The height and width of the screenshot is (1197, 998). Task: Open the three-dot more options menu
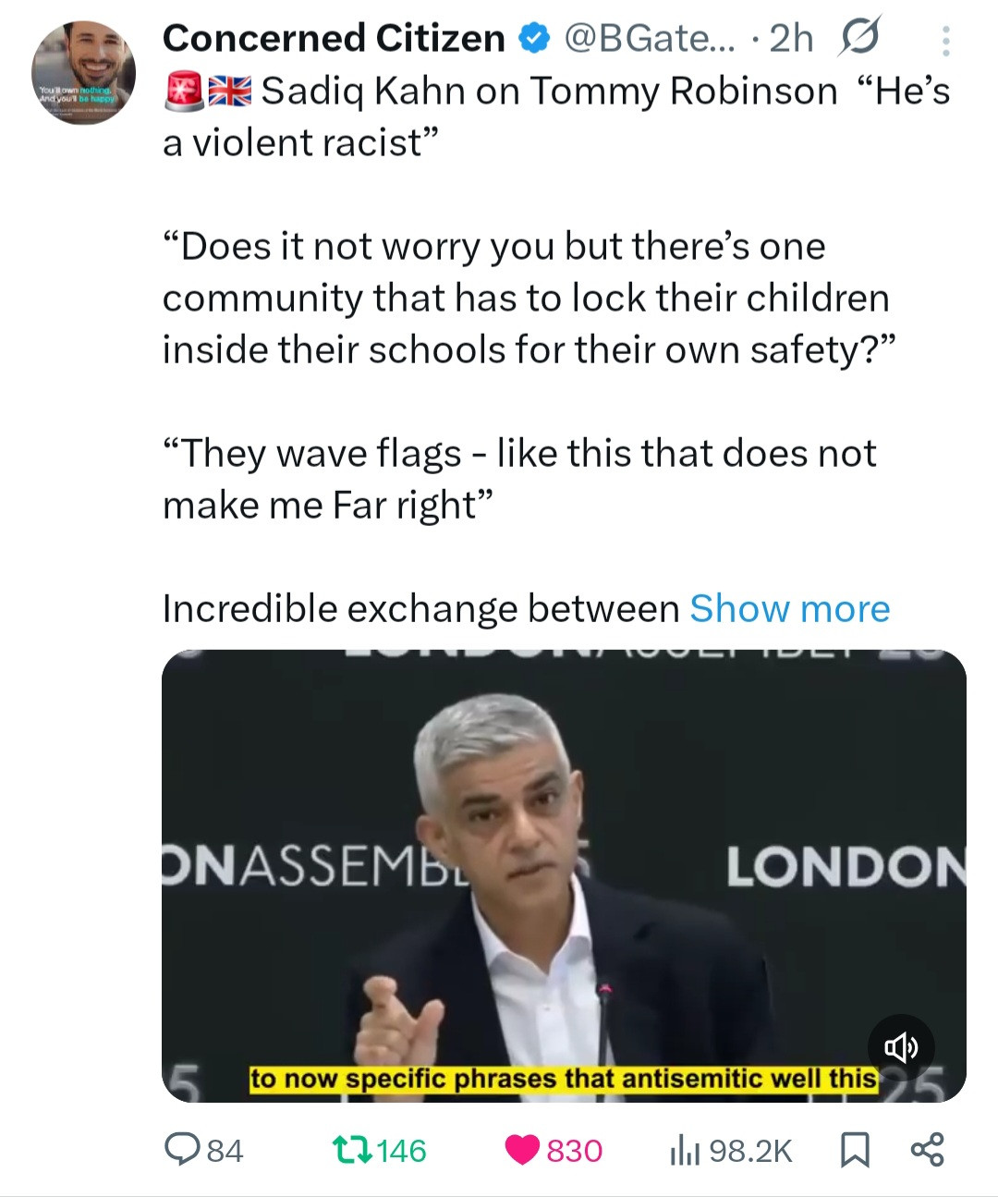[945, 41]
